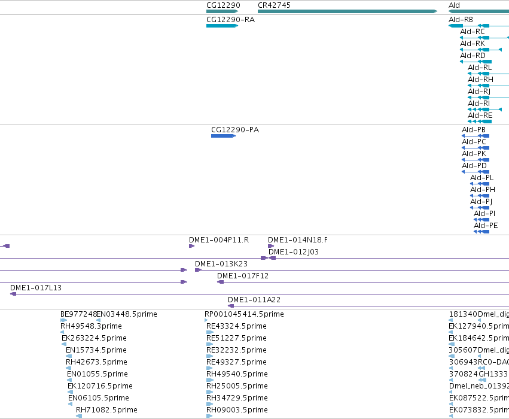This screenshot has width=509, height=419.
Task: Click the EN03448.5prime EST label
Action: (x=127, y=314)
